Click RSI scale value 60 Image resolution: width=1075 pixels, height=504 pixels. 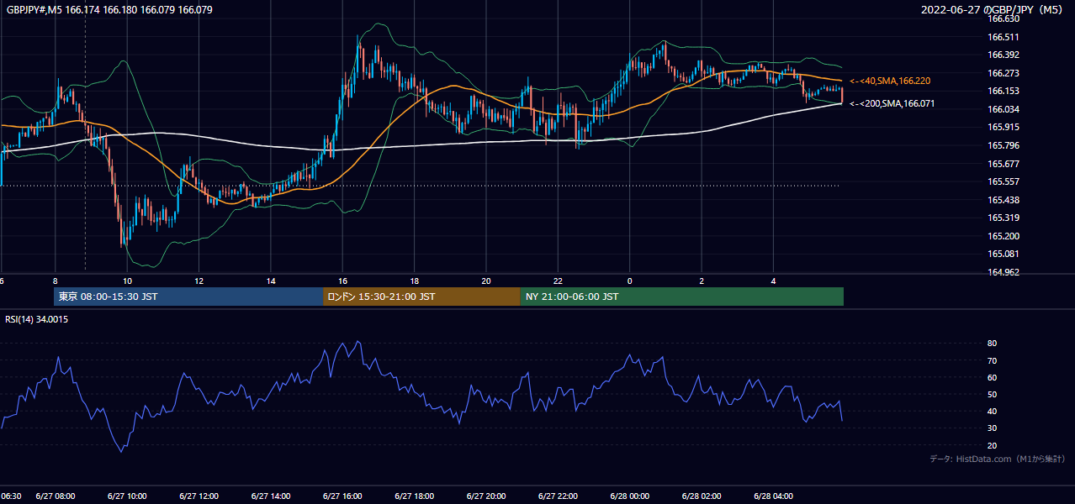pos(992,377)
